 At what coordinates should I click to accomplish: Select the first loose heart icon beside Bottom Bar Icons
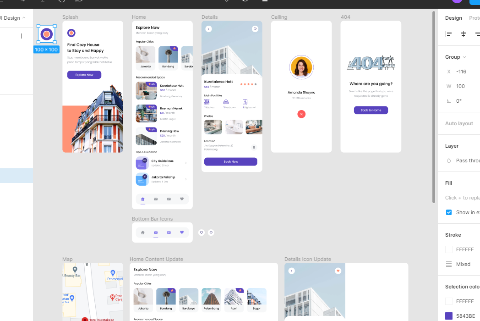202,232
